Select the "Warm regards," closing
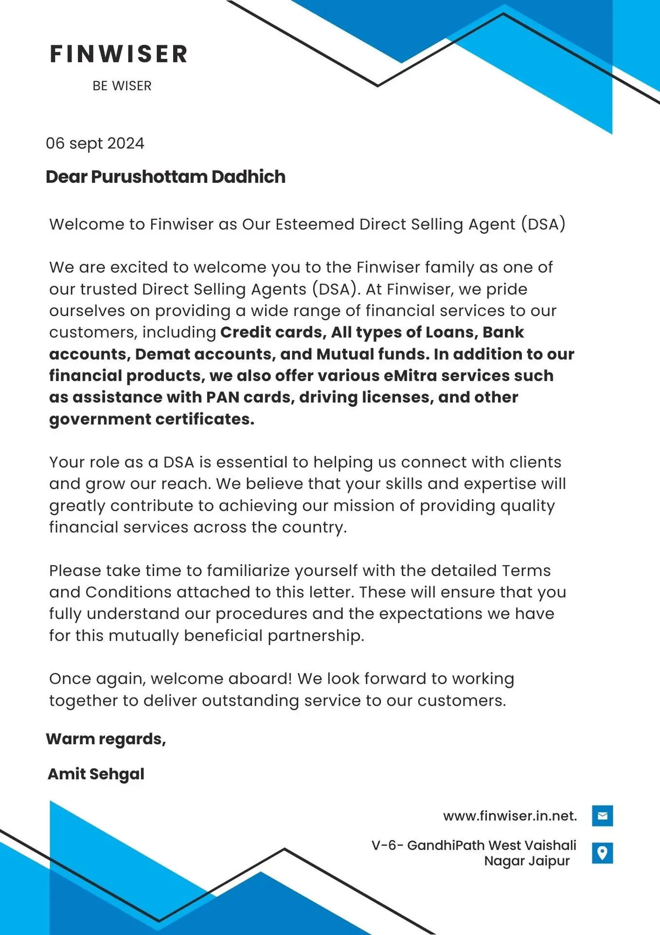 click(x=106, y=739)
